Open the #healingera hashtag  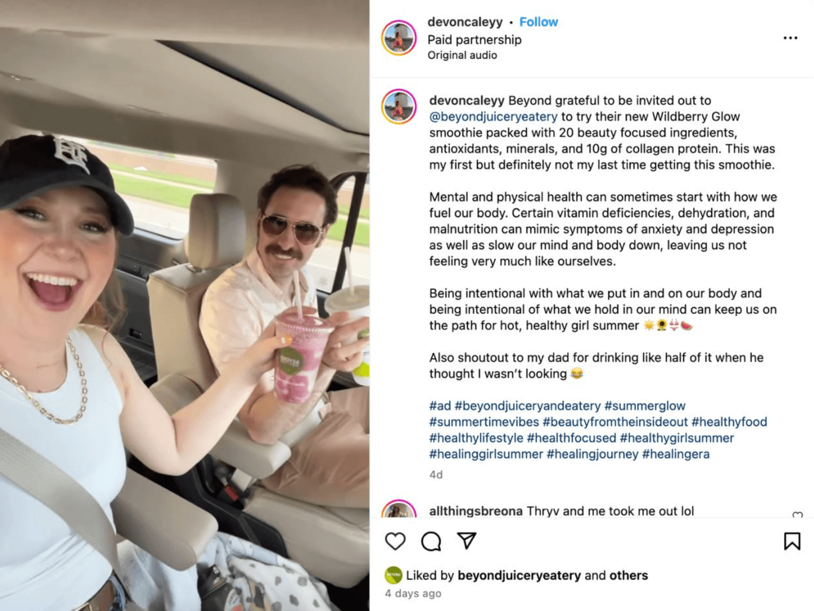coord(676,454)
